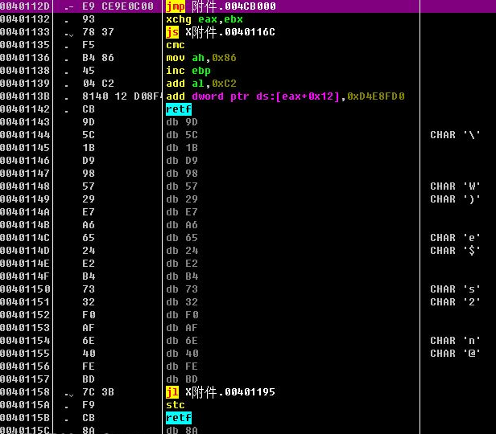Image resolution: width=496 pixels, height=434 pixels.
Task: Click the CHAR '$' comment
Action: pyautogui.click(x=455, y=251)
